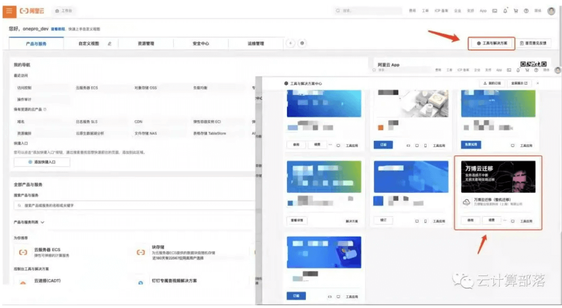
Task: Click the 阿里云 App QR code
Action: tap(534, 64)
